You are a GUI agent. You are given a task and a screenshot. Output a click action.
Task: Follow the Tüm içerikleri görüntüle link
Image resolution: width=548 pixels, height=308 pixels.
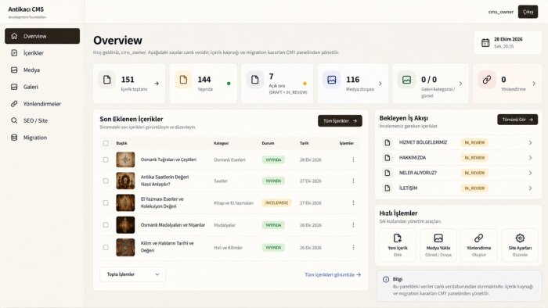(x=333, y=274)
